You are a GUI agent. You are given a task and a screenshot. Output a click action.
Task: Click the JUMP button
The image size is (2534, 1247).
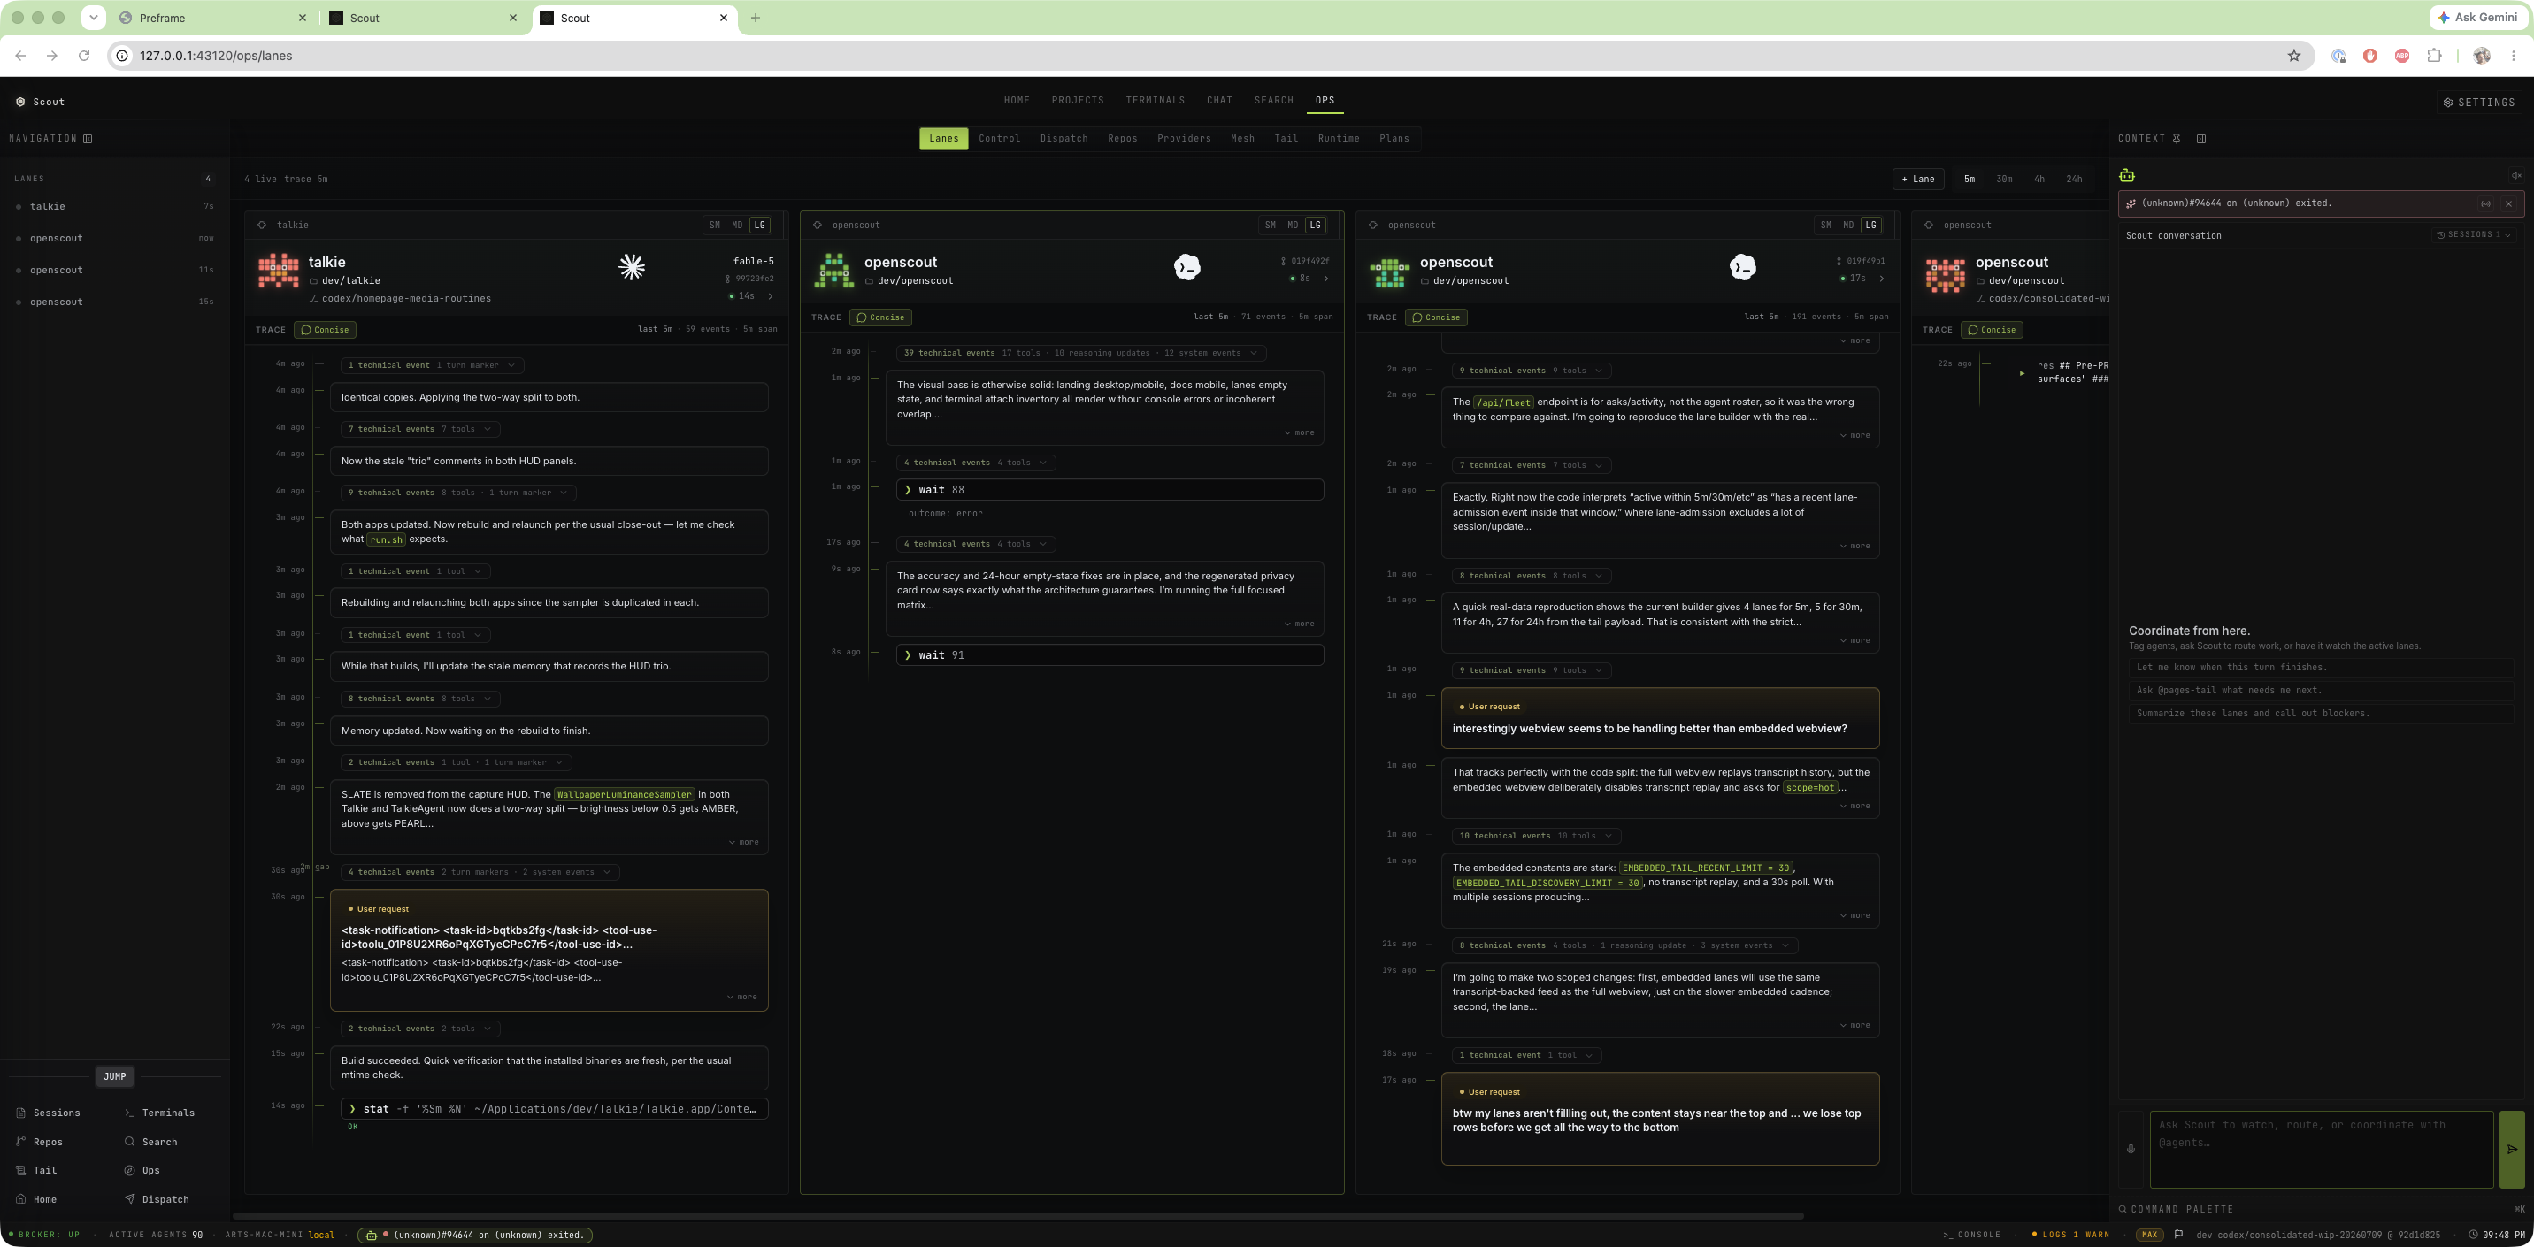click(115, 1077)
